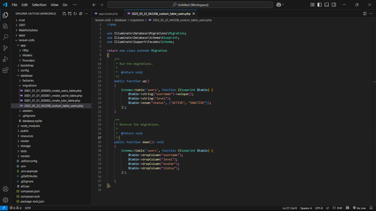Switch to the app.blade.php tab
Viewport: 376px width, 211px height.
coord(108,14)
